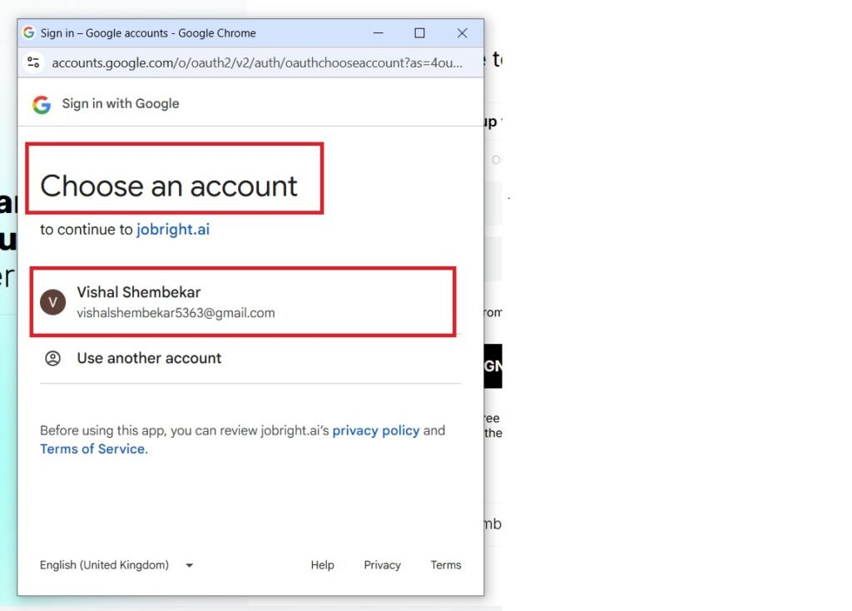Open the jobright.ai link under the heading

173,230
